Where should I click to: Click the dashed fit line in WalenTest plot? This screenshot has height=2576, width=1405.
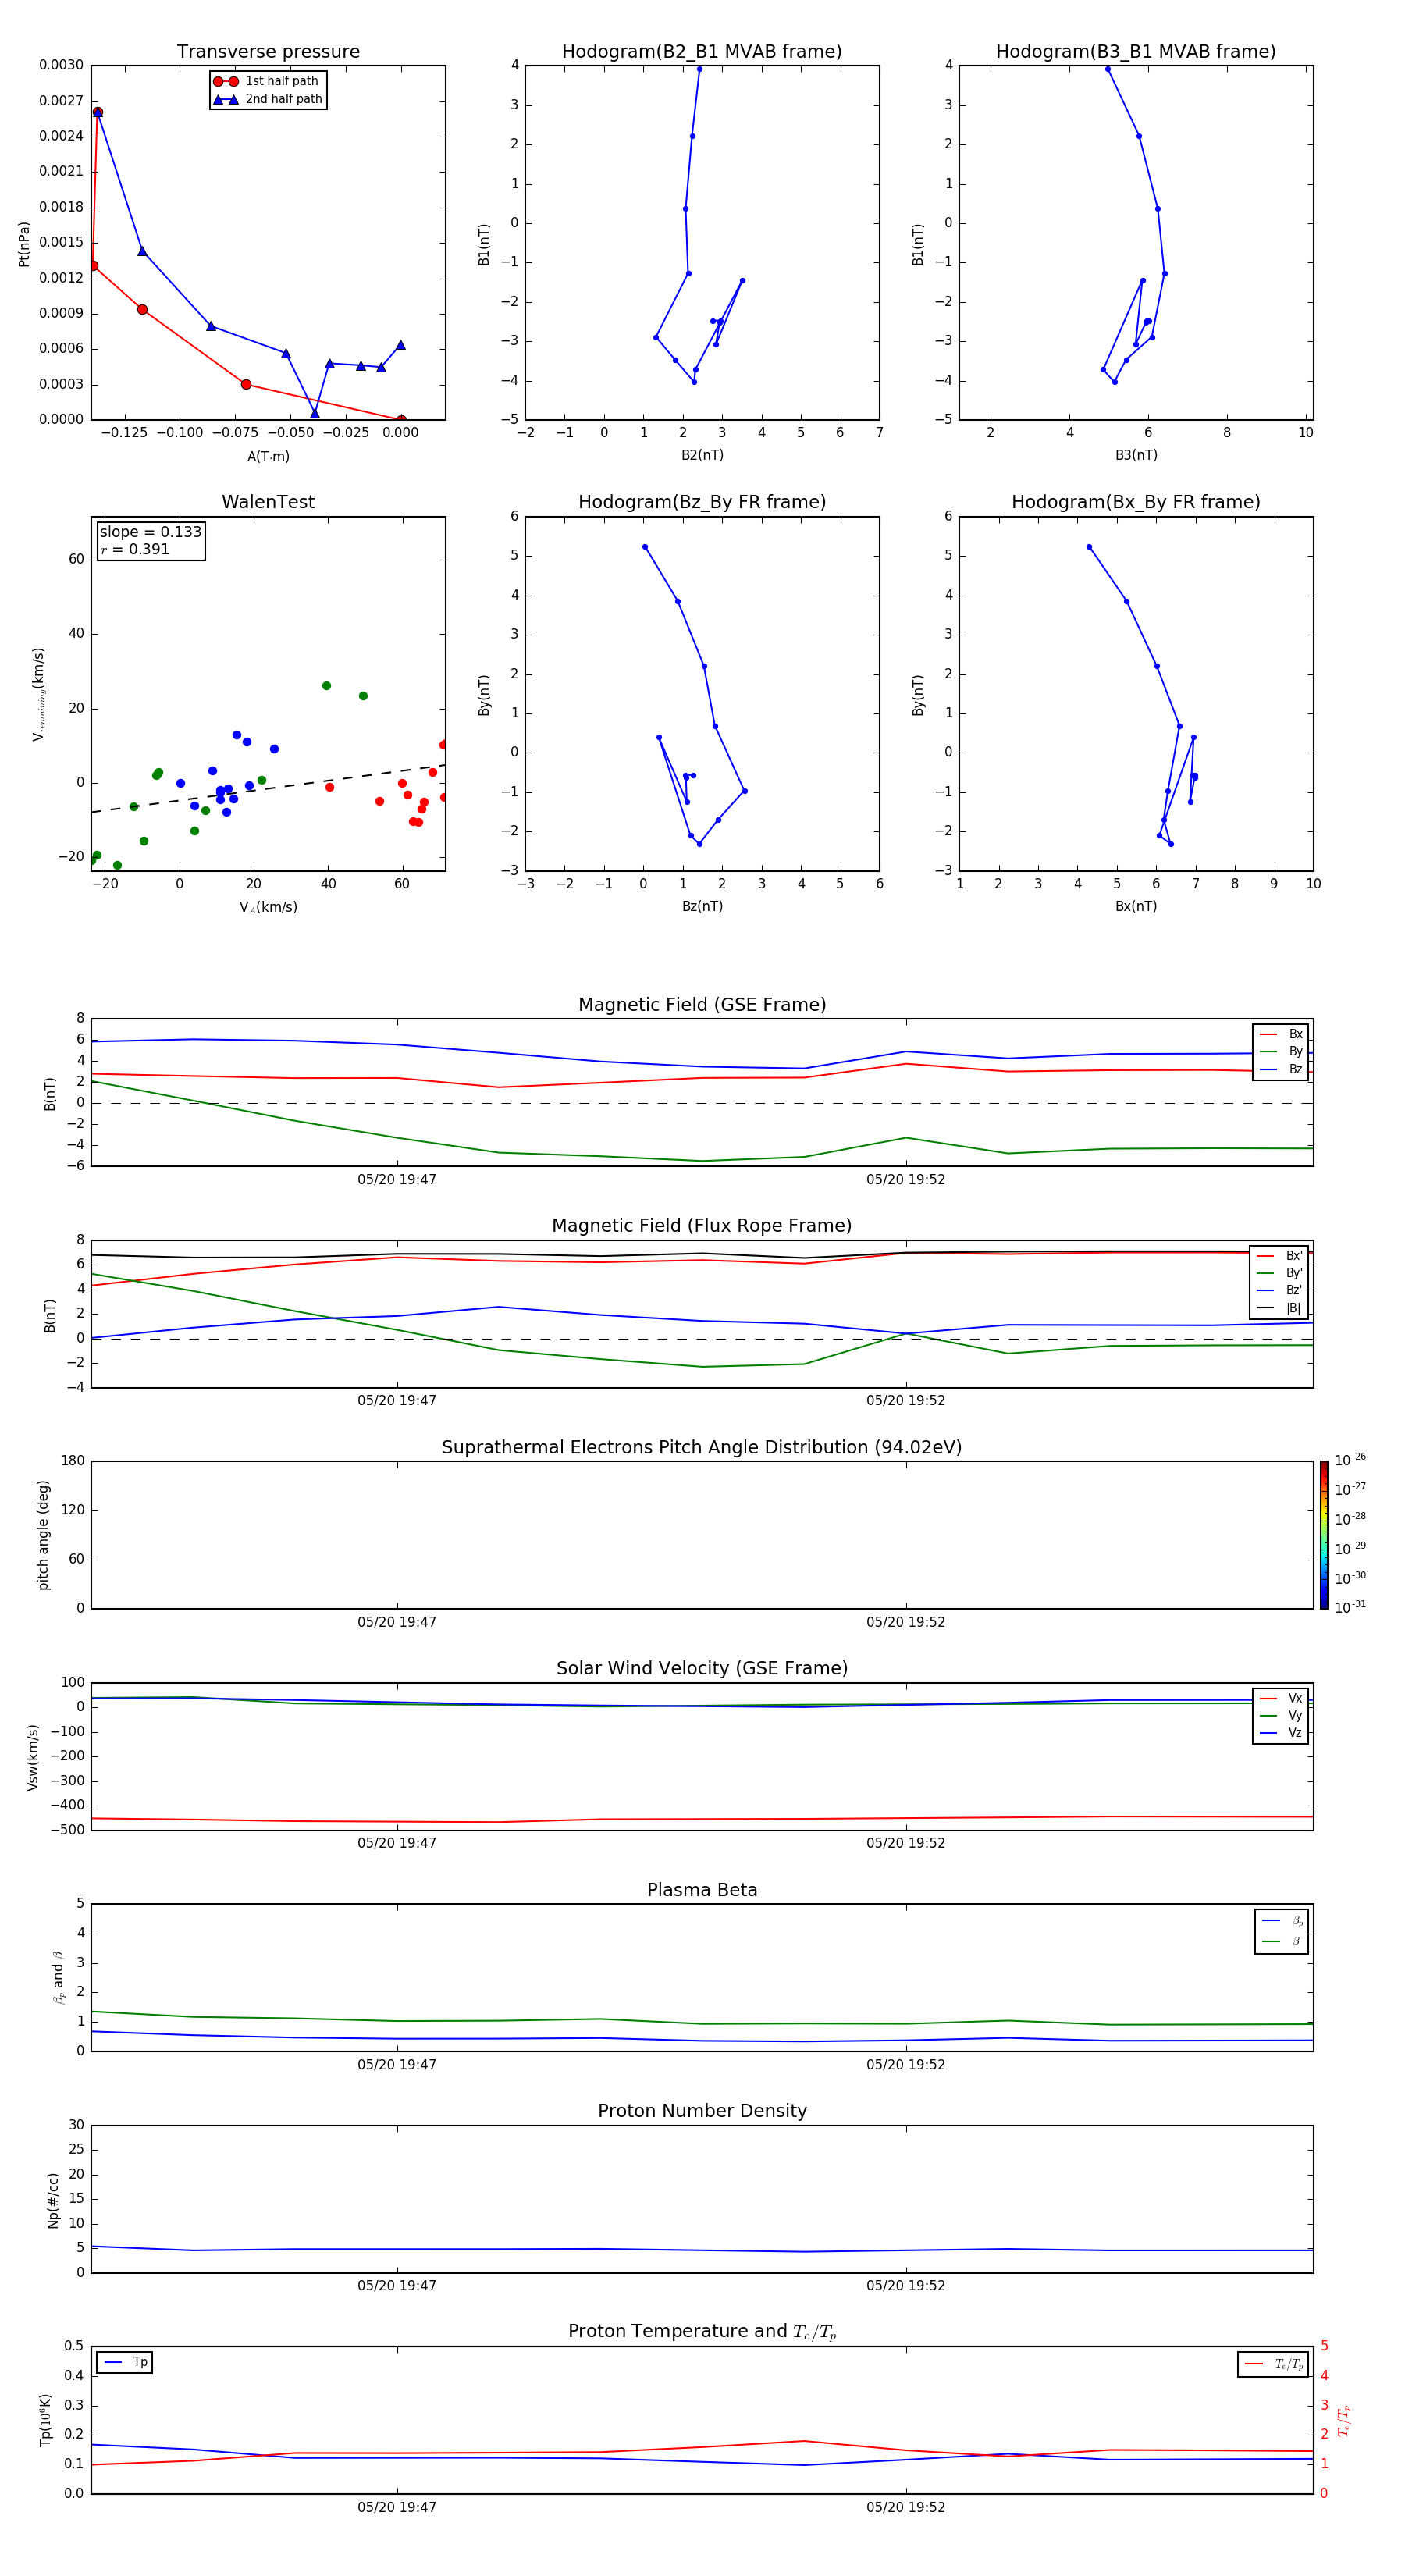268,789
